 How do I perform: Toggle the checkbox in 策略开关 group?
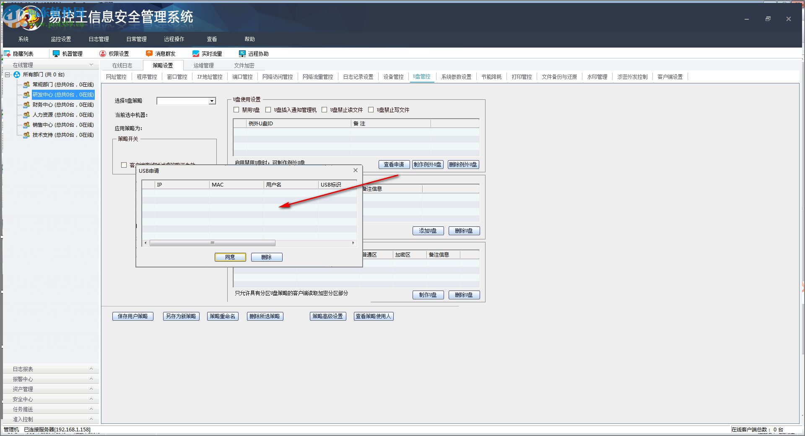(x=124, y=165)
